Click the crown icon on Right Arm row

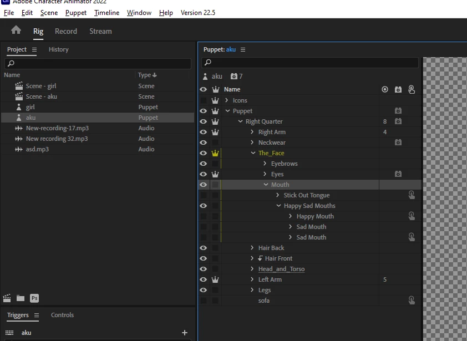(x=215, y=132)
